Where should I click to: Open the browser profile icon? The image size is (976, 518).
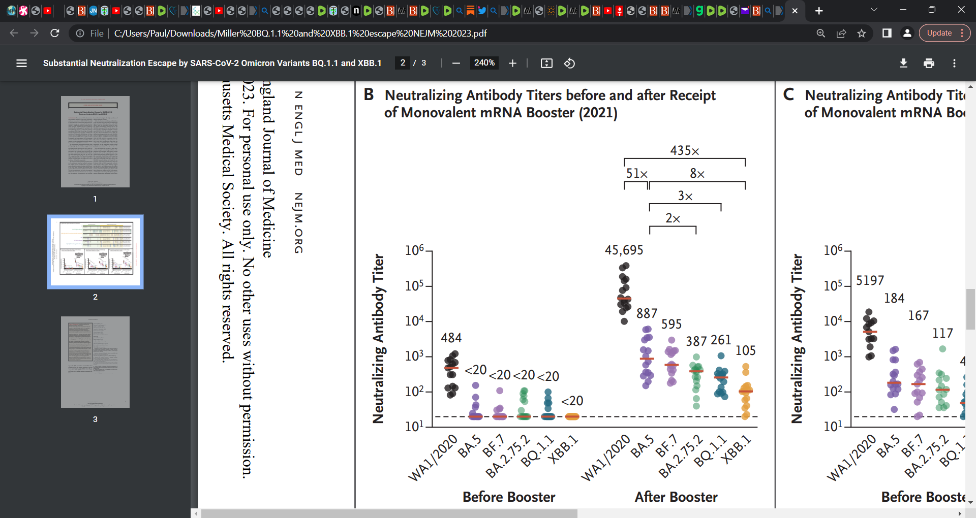pos(907,33)
